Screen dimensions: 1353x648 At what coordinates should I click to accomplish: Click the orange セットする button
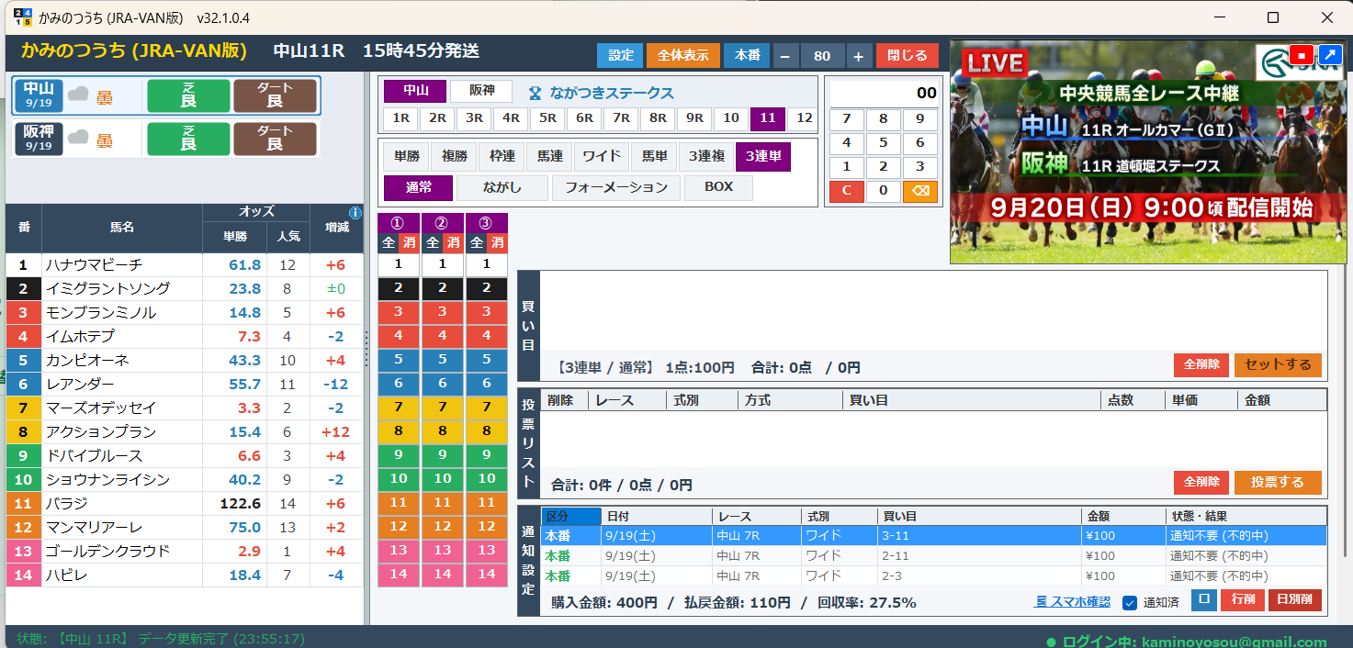tap(1278, 364)
